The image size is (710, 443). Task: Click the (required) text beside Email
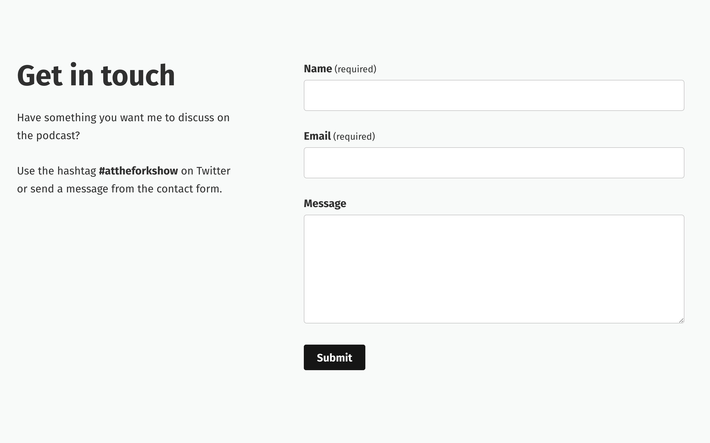click(354, 136)
